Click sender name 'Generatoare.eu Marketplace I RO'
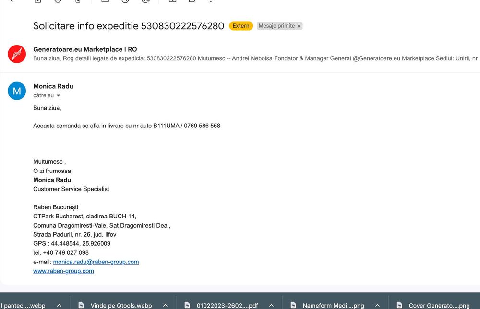This screenshot has height=309, width=480. 85,49
